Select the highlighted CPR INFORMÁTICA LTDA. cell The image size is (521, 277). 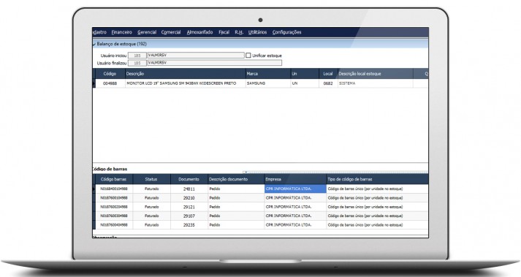pos(295,189)
